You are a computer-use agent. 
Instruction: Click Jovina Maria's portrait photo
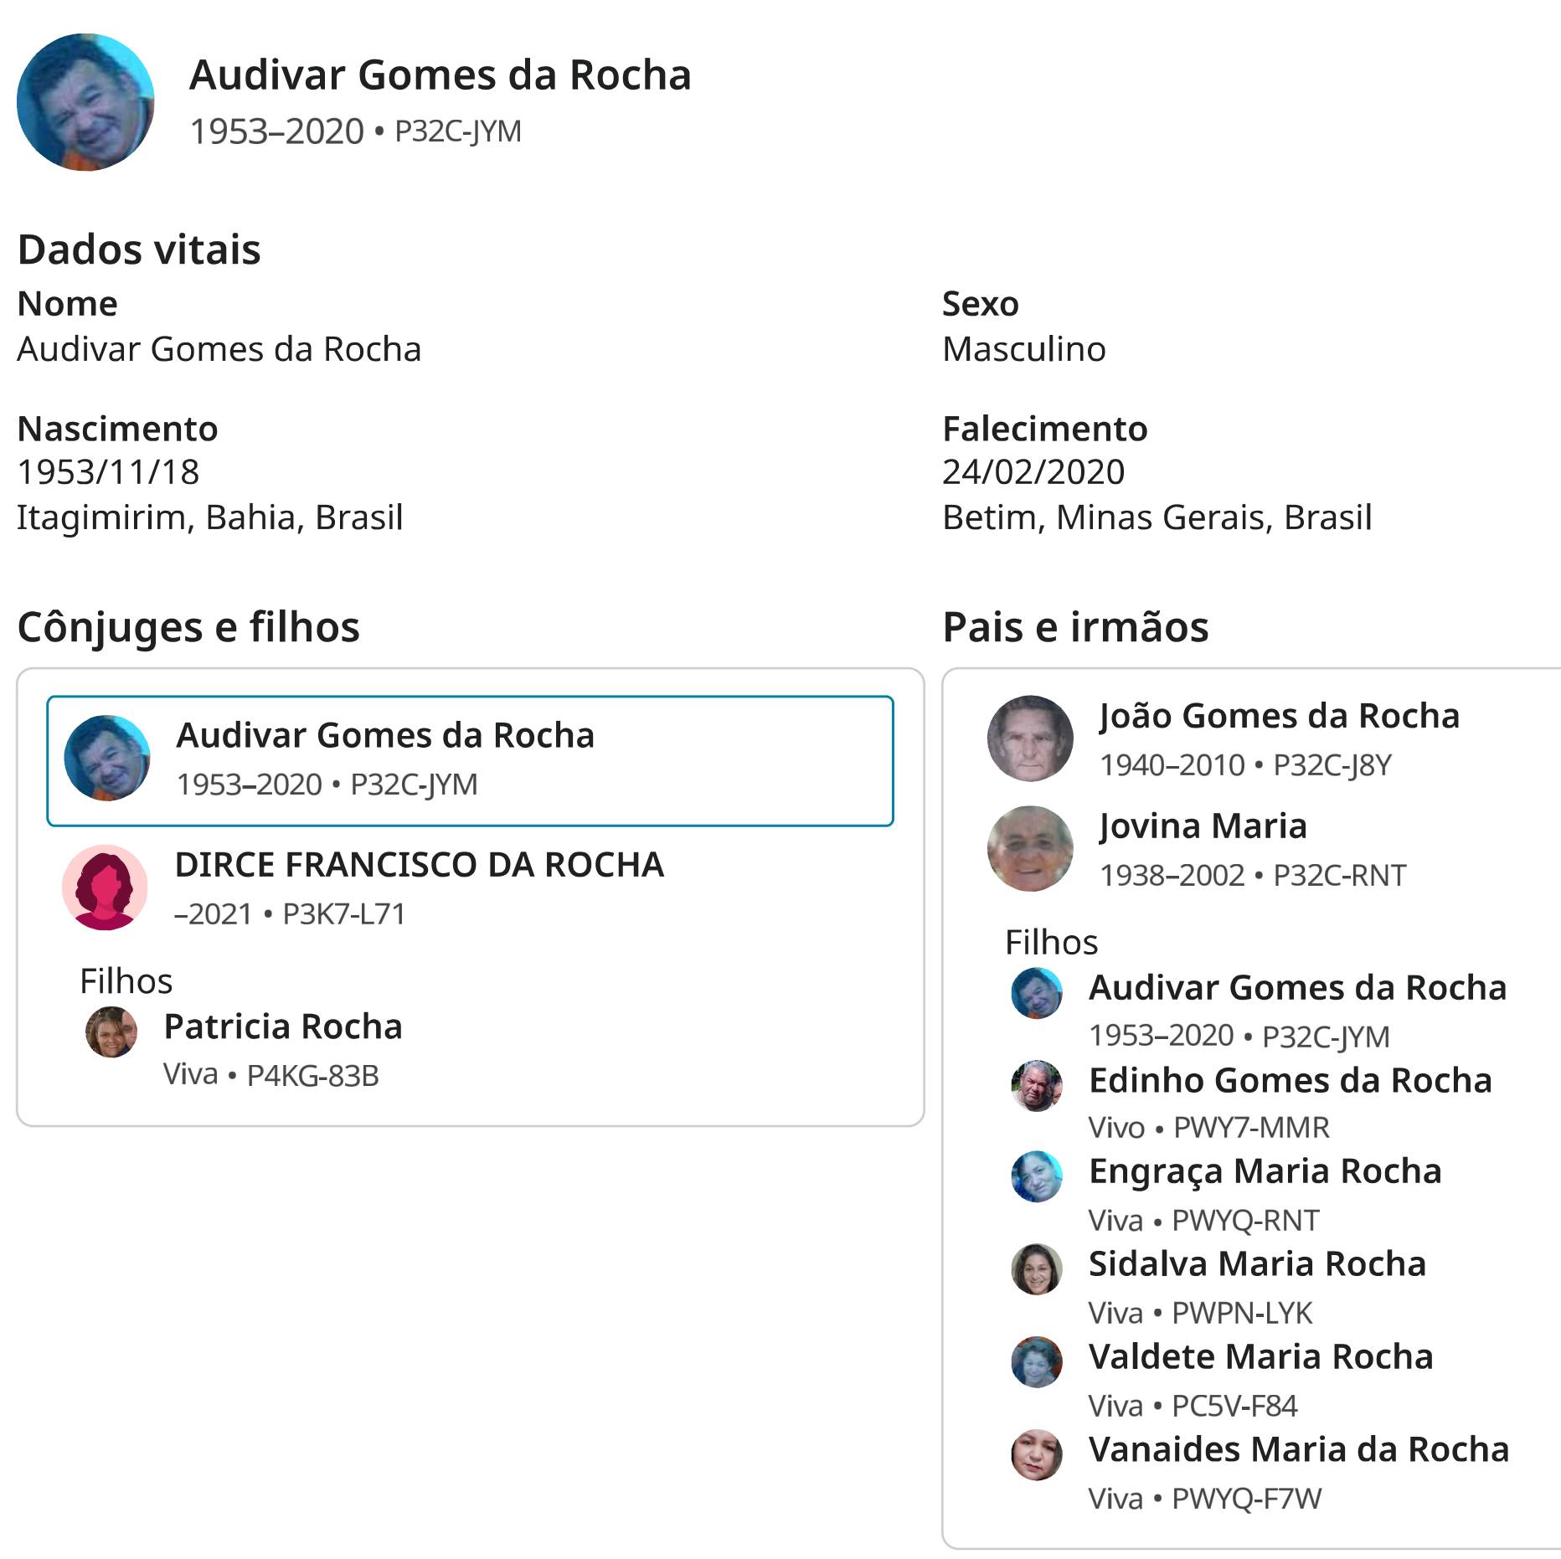[x=1030, y=849]
